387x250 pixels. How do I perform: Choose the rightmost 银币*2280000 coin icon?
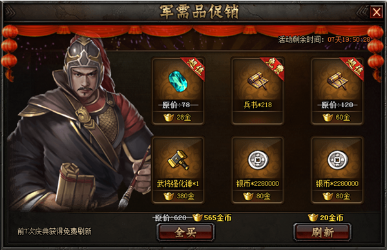coord(337,160)
